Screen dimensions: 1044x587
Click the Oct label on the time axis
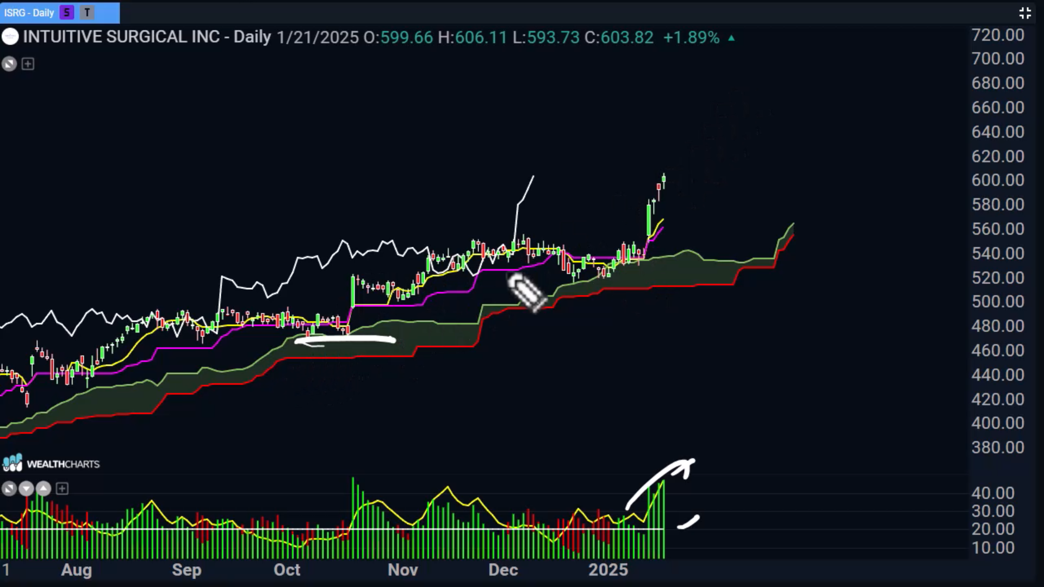(287, 570)
